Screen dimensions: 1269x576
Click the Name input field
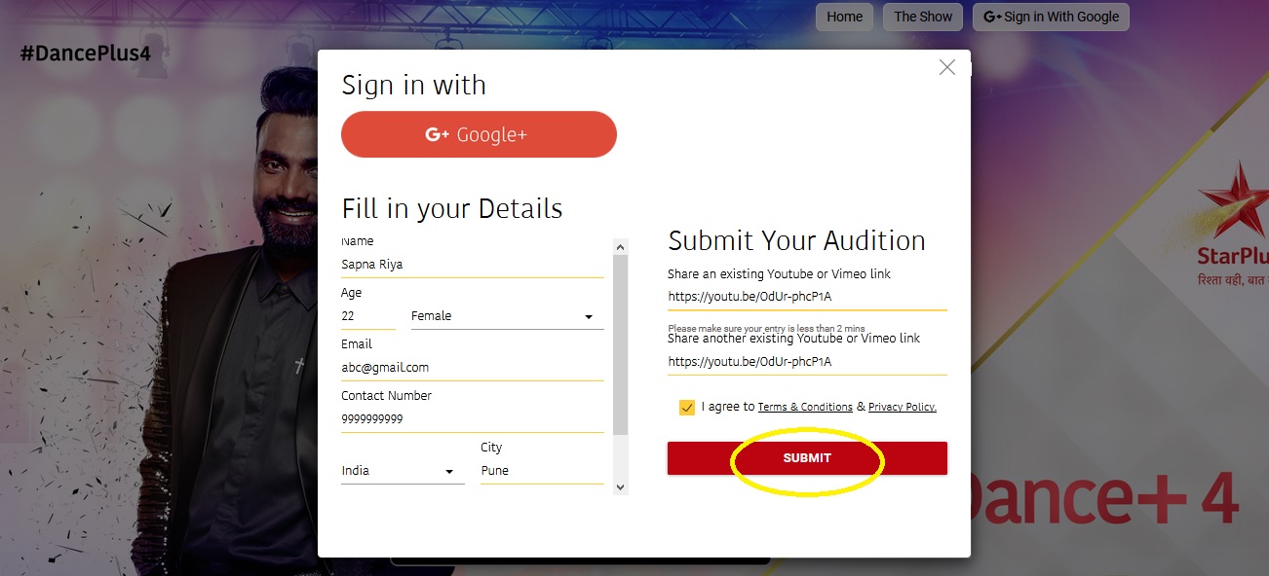[472, 265]
